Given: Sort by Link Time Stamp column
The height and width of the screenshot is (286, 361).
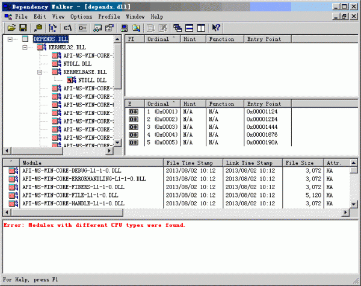Looking at the screenshot, I should click(x=253, y=163).
